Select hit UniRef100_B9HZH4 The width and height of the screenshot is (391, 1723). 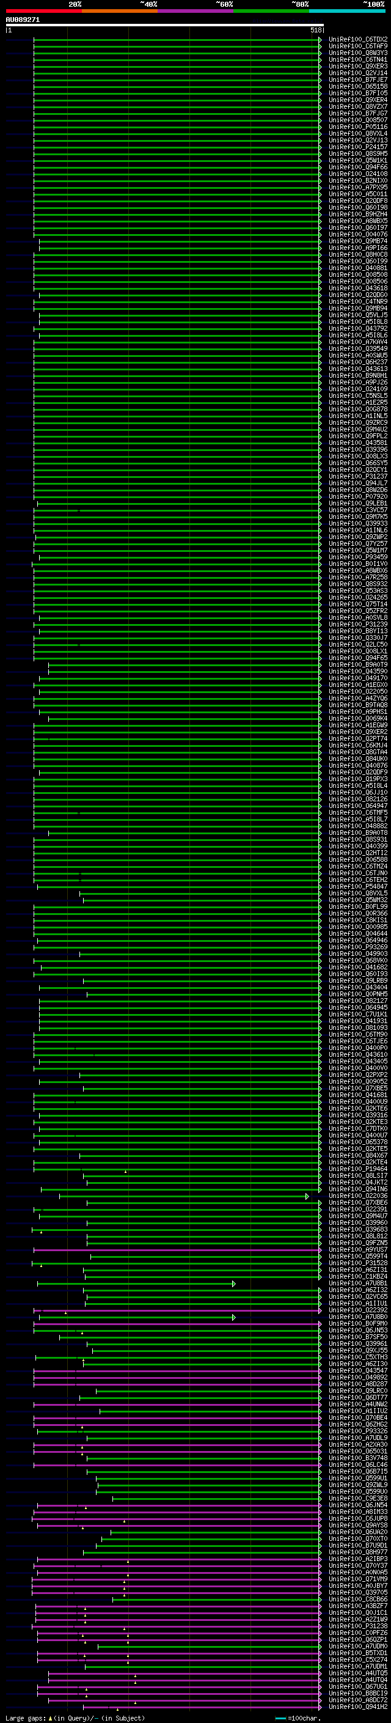[358, 214]
